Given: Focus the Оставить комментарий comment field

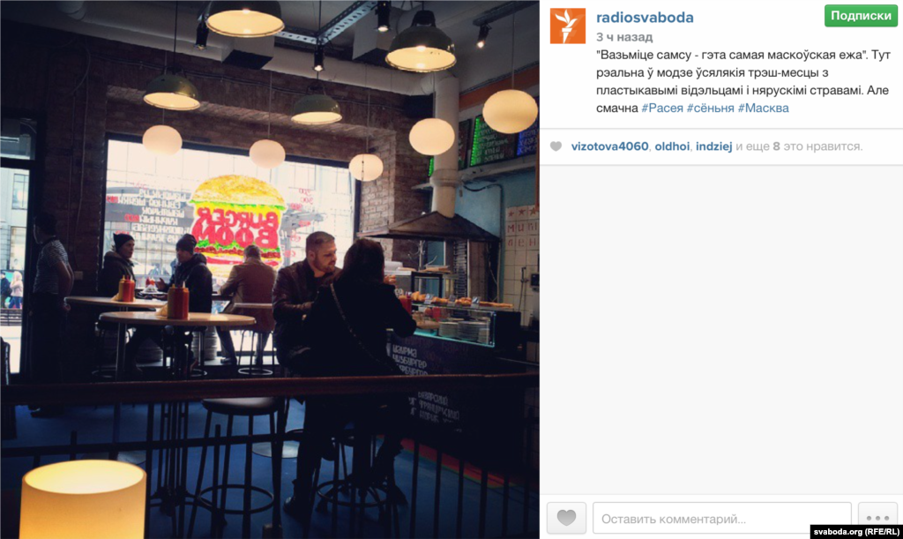Looking at the screenshot, I should point(721,519).
